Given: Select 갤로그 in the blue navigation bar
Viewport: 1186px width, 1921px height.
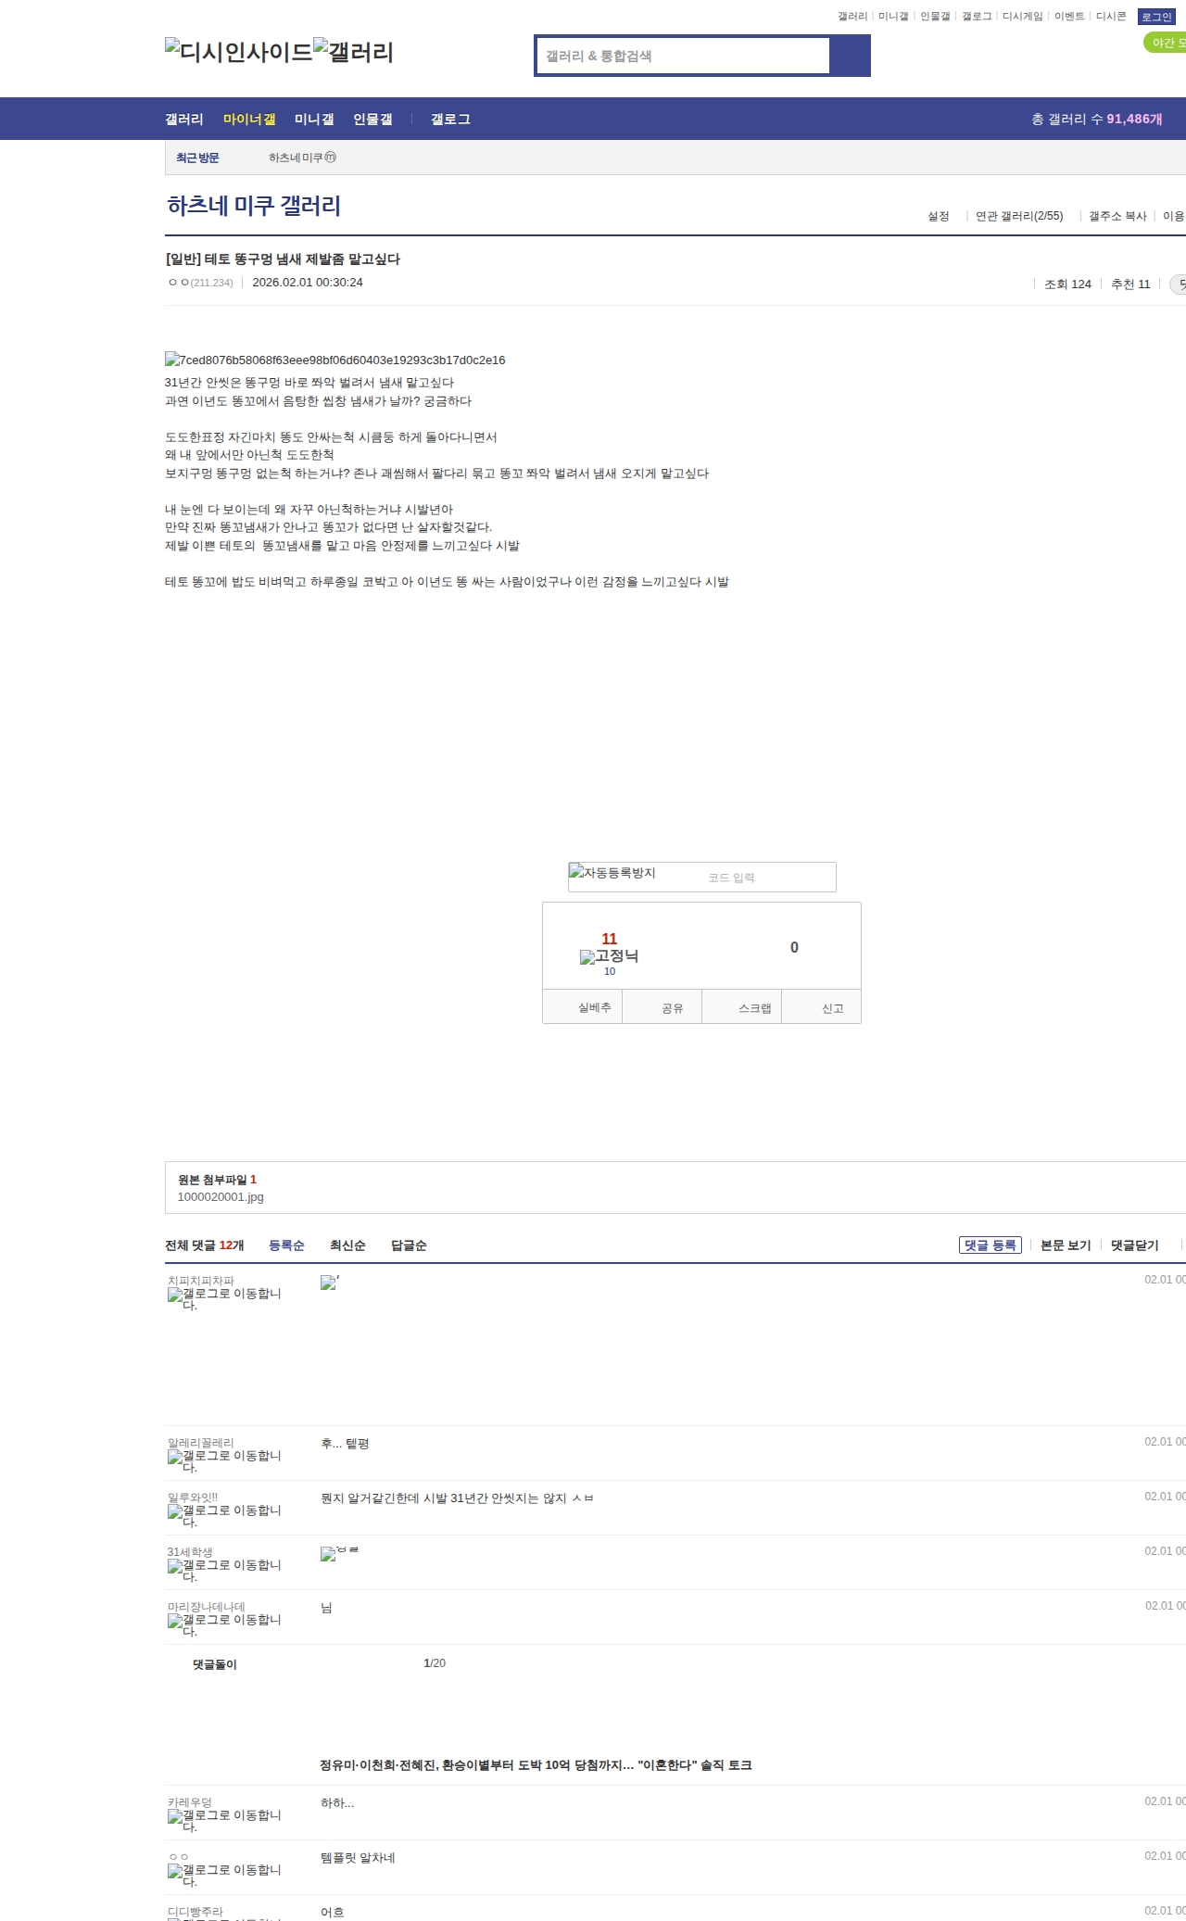Looking at the screenshot, I should pyautogui.click(x=450, y=120).
